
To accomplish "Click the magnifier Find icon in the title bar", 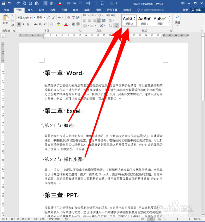I will point(75,3).
